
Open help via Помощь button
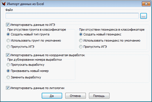click(99, 96)
